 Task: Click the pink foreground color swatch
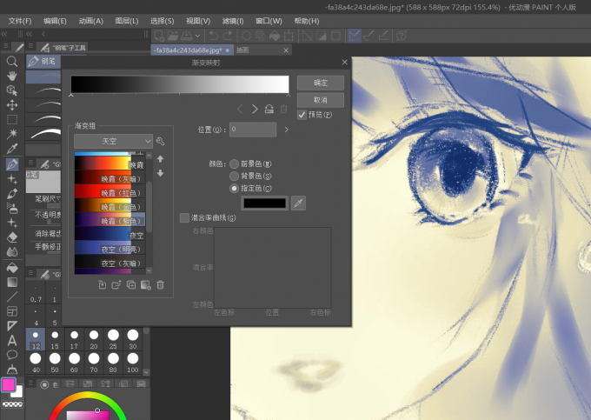click(9, 385)
